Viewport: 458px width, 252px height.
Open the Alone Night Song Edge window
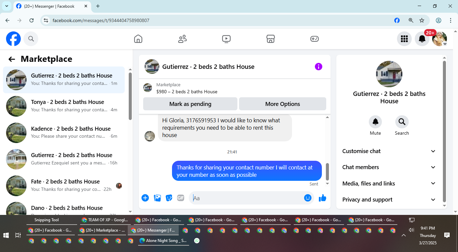tap(163, 241)
